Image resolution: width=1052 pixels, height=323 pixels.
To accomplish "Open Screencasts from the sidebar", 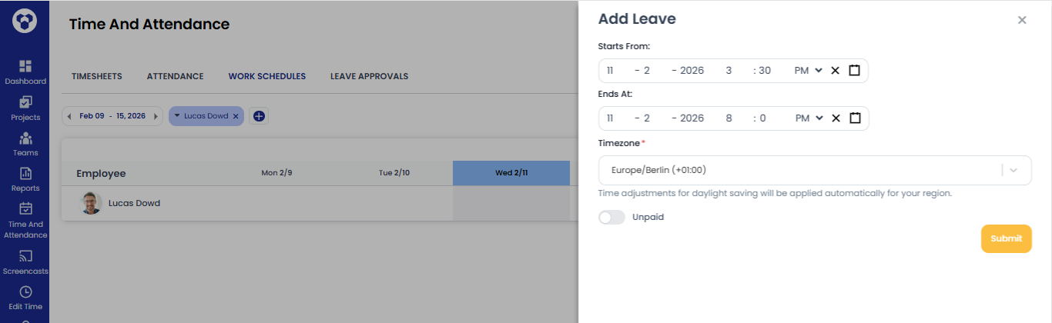I will pos(25,257).
